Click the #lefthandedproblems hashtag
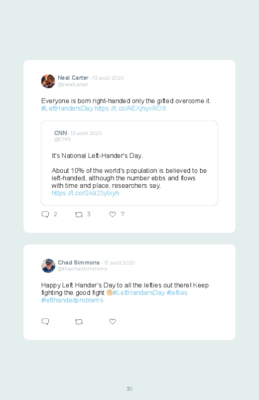Viewport: 259px width, 400px height. [72, 300]
